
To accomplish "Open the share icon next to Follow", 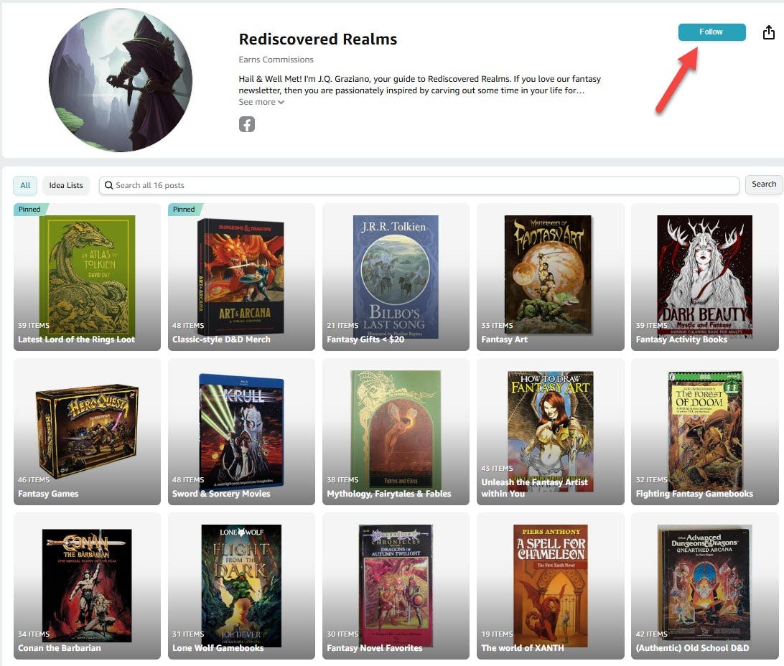I will 768,32.
